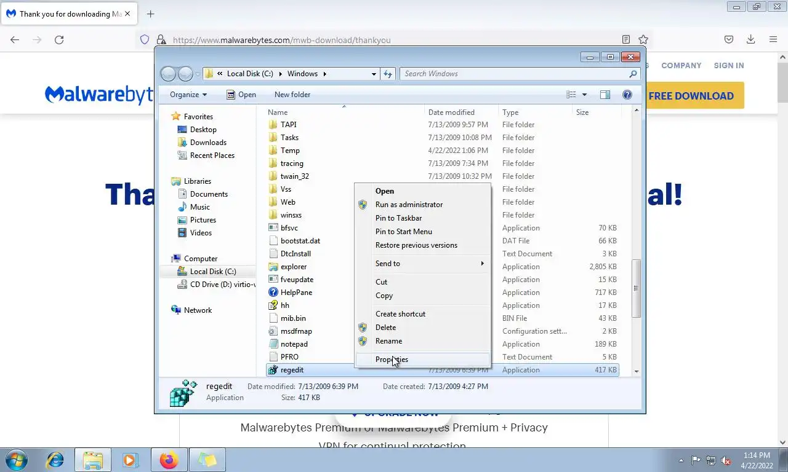
Task: Click the Search Windows field
Action: click(520, 74)
